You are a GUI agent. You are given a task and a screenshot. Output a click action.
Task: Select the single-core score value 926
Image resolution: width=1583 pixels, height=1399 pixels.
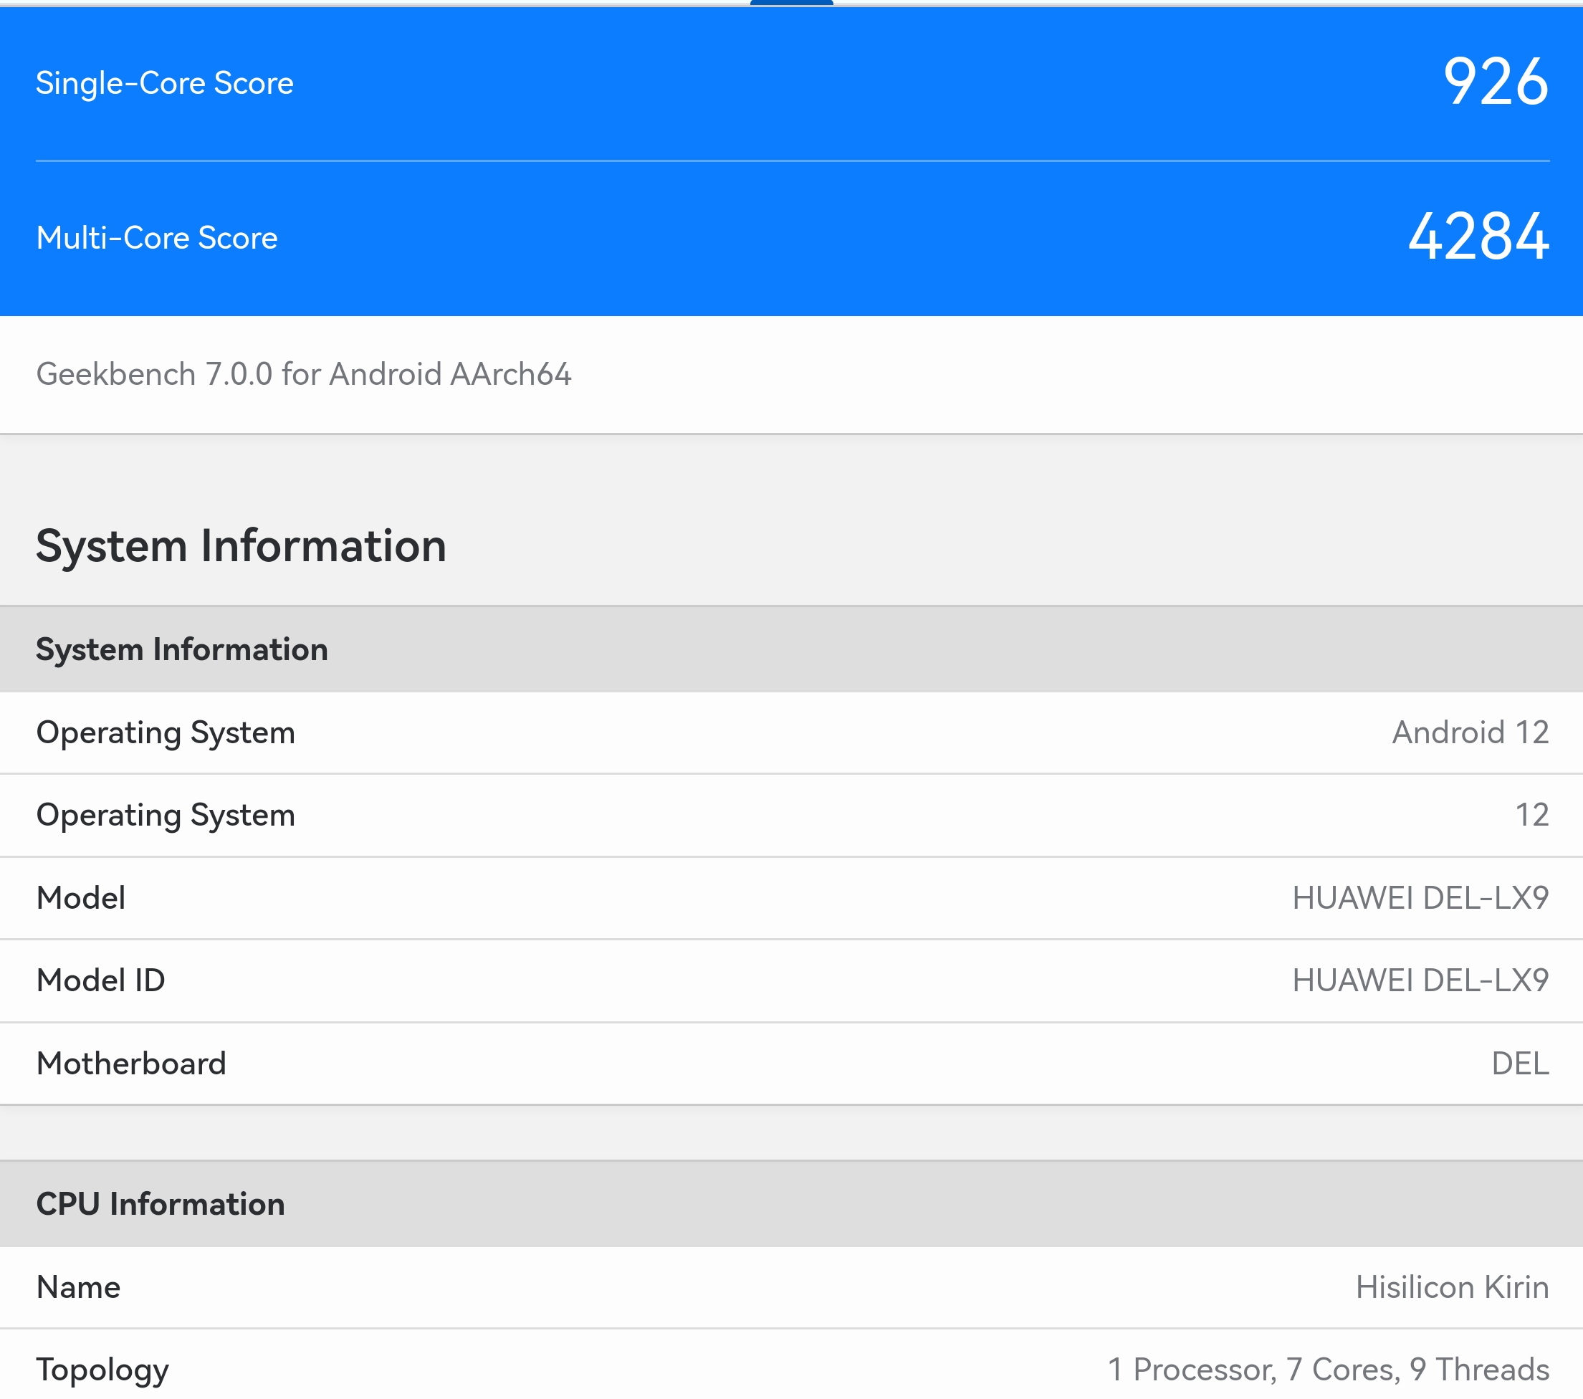point(1496,81)
